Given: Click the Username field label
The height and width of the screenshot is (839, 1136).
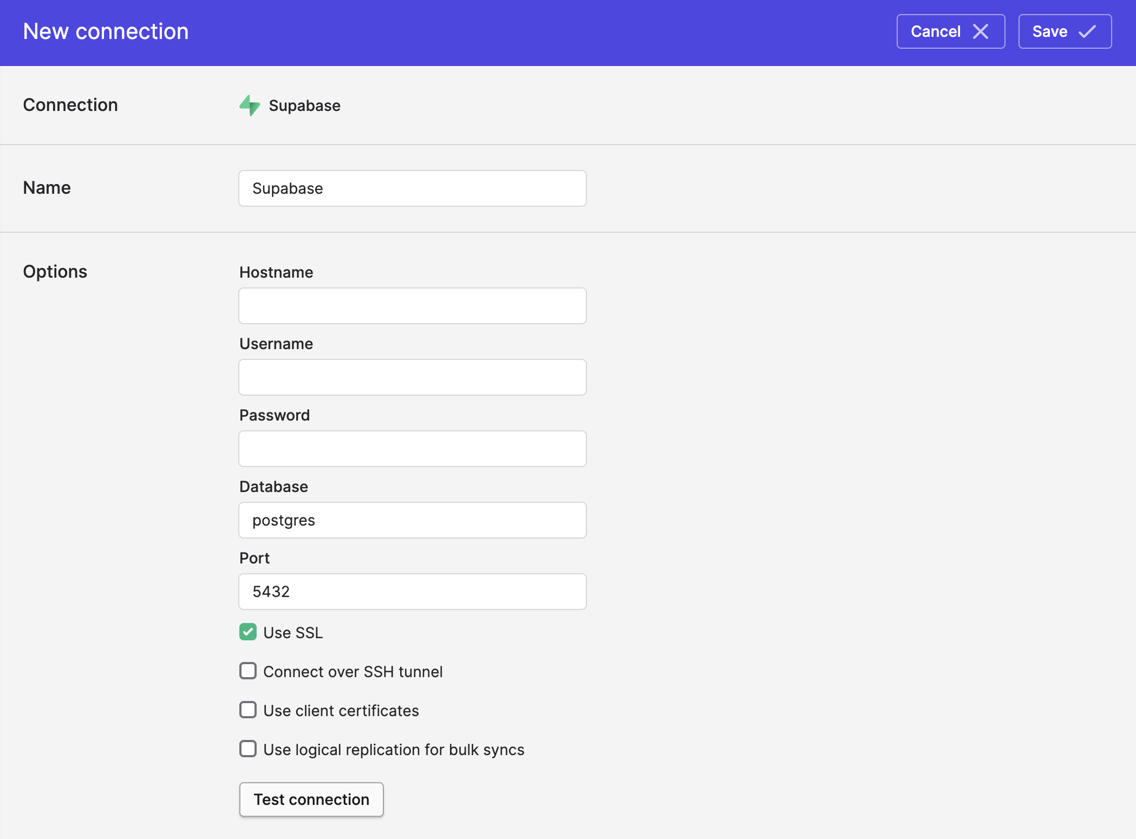Looking at the screenshot, I should click(x=276, y=344).
